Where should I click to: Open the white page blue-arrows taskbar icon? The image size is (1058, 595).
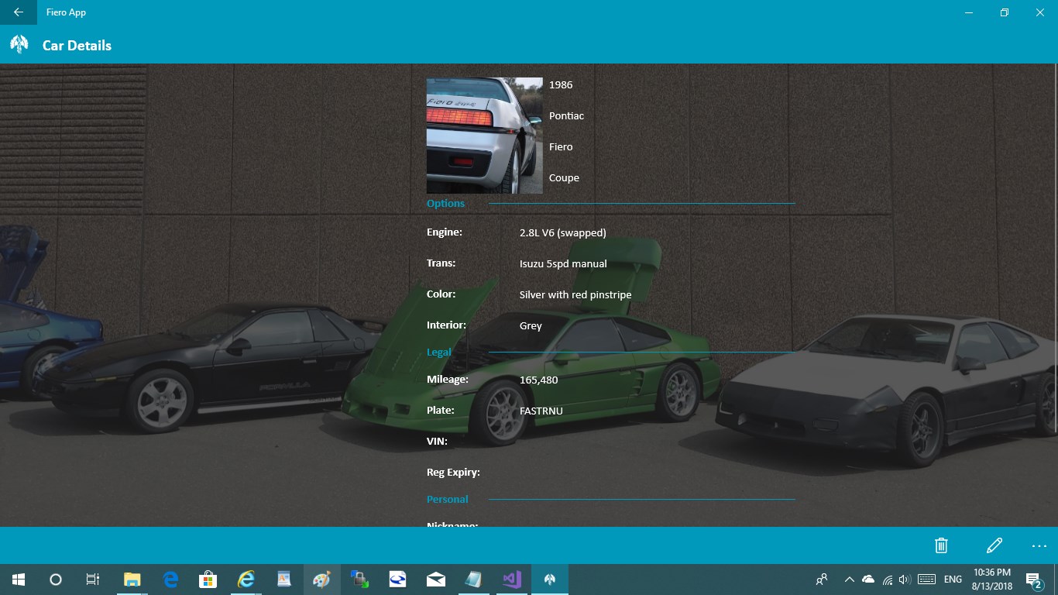(397, 580)
